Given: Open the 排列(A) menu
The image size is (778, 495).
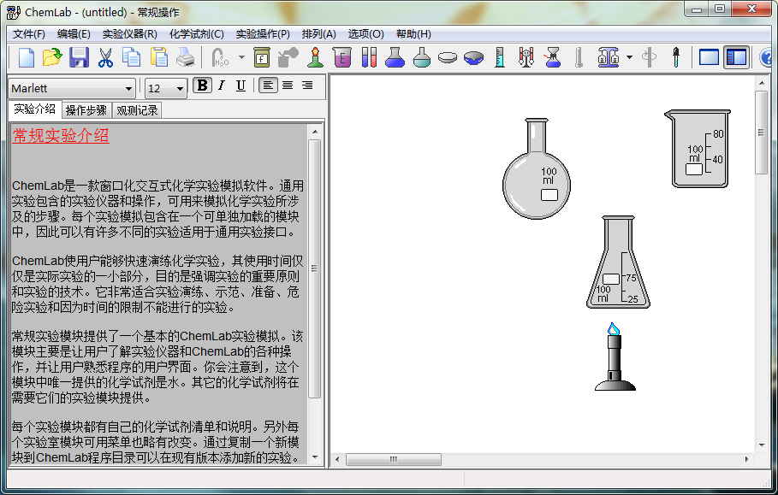Looking at the screenshot, I should [318, 34].
